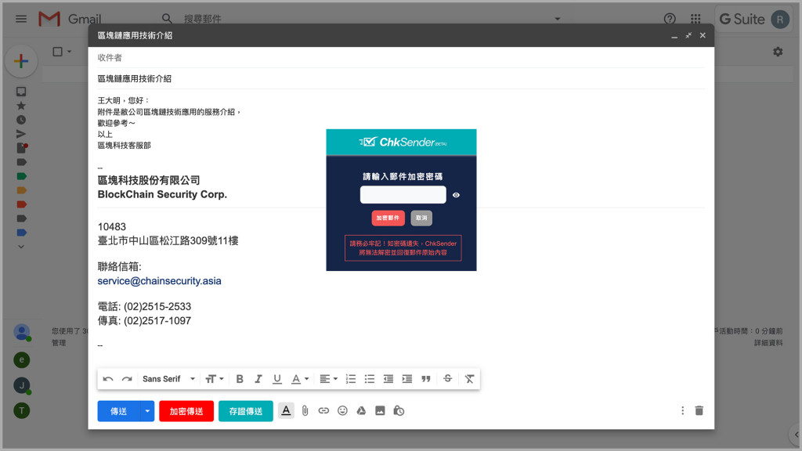Click the teal 存證傳送 button
802x451 pixels.
click(245, 411)
